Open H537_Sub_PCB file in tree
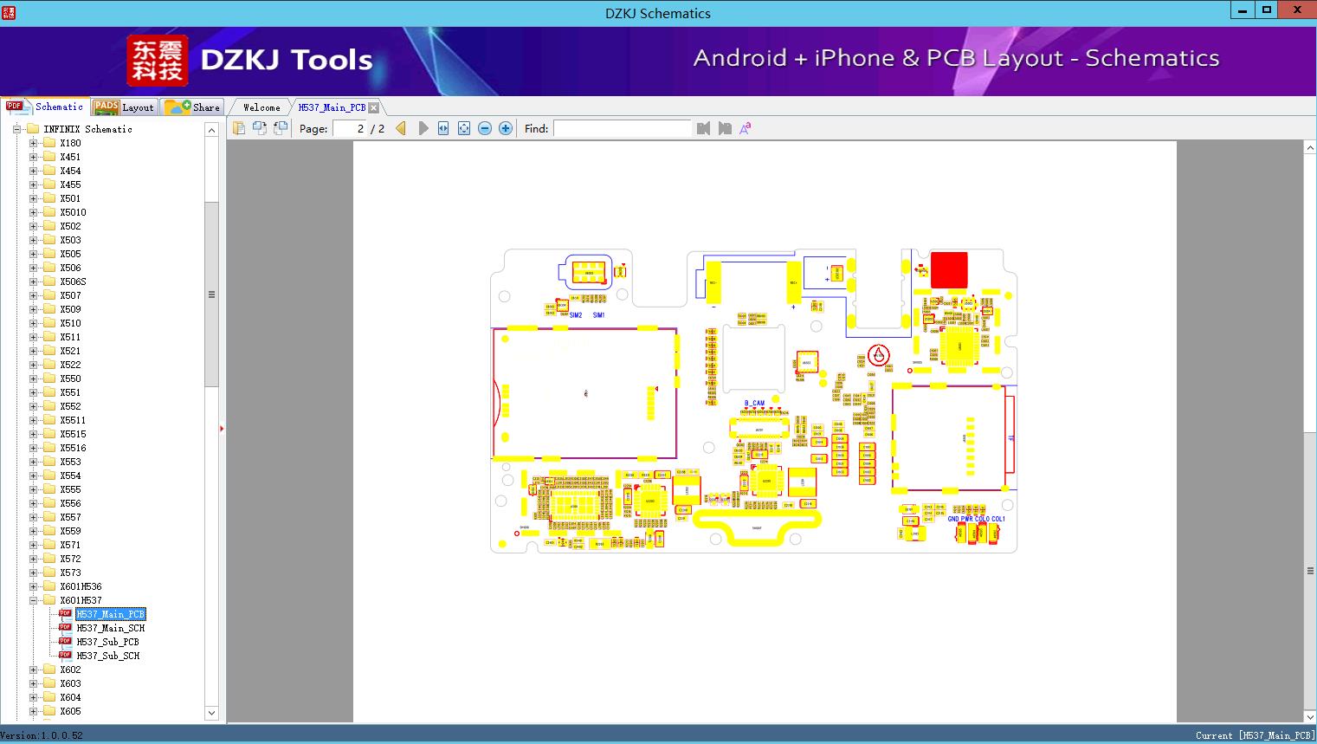This screenshot has width=1317, height=744. [x=107, y=642]
